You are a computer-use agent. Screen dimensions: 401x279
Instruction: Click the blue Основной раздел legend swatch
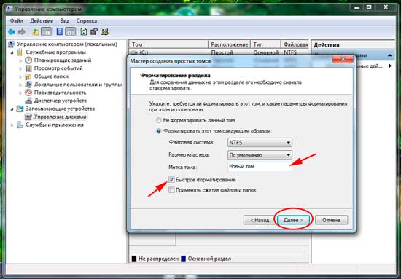[x=184, y=259]
